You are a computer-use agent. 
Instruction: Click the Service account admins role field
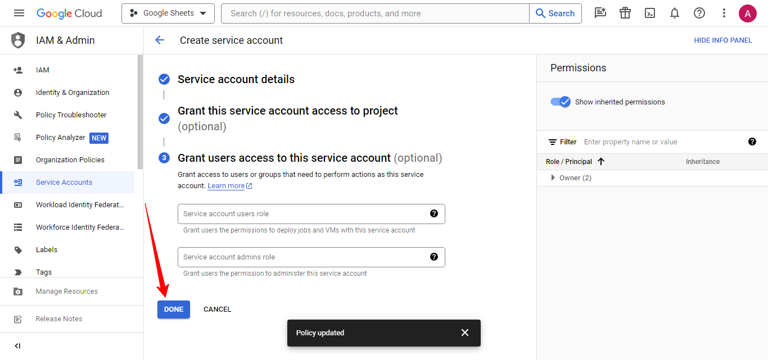[x=304, y=257]
